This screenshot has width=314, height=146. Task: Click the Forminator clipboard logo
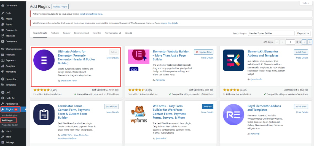coord(44,115)
